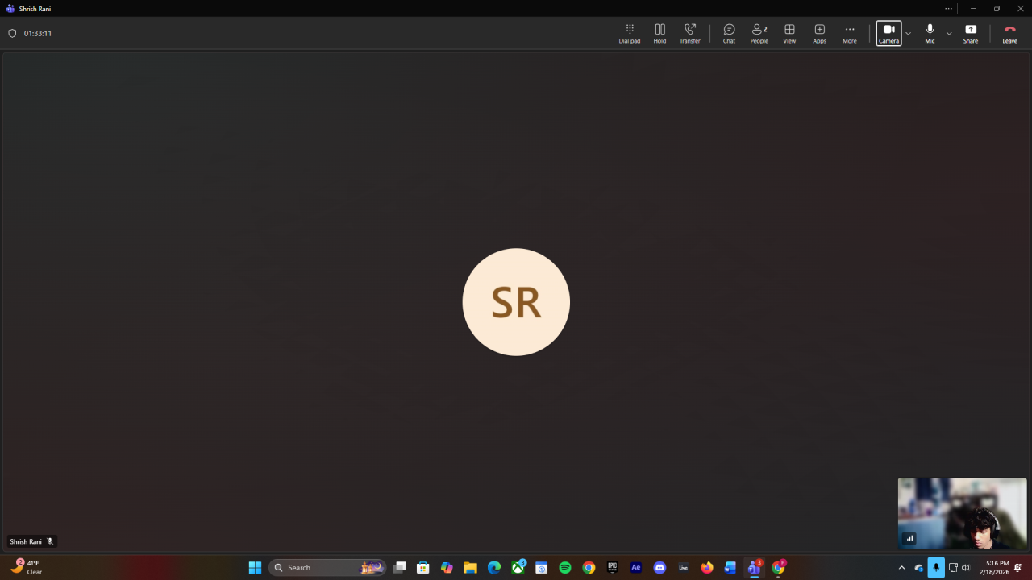Click the Share screen icon

pyautogui.click(x=971, y=33)
